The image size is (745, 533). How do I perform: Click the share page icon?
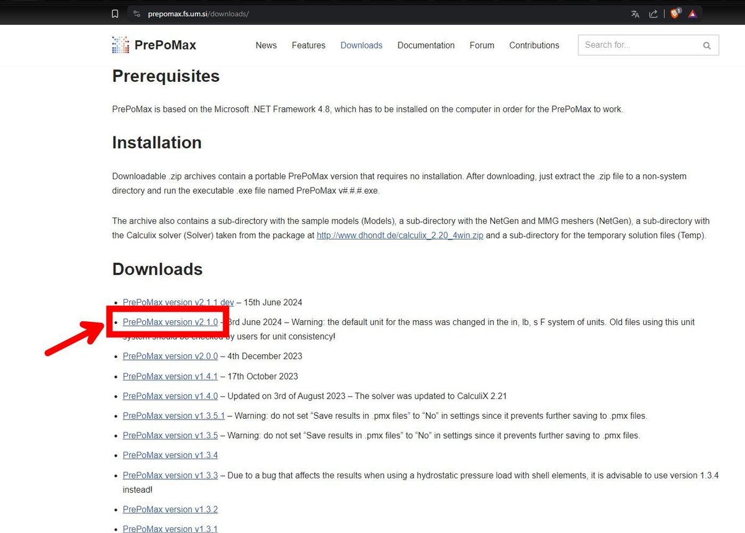[653, 14]
